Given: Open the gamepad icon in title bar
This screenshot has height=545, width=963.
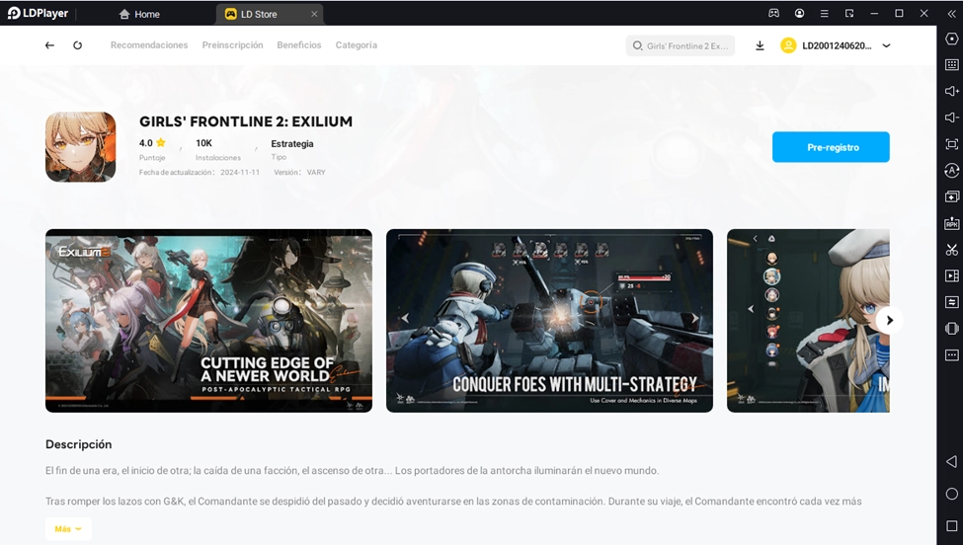Looking at the screenshot, I should [x=773, y=13].
